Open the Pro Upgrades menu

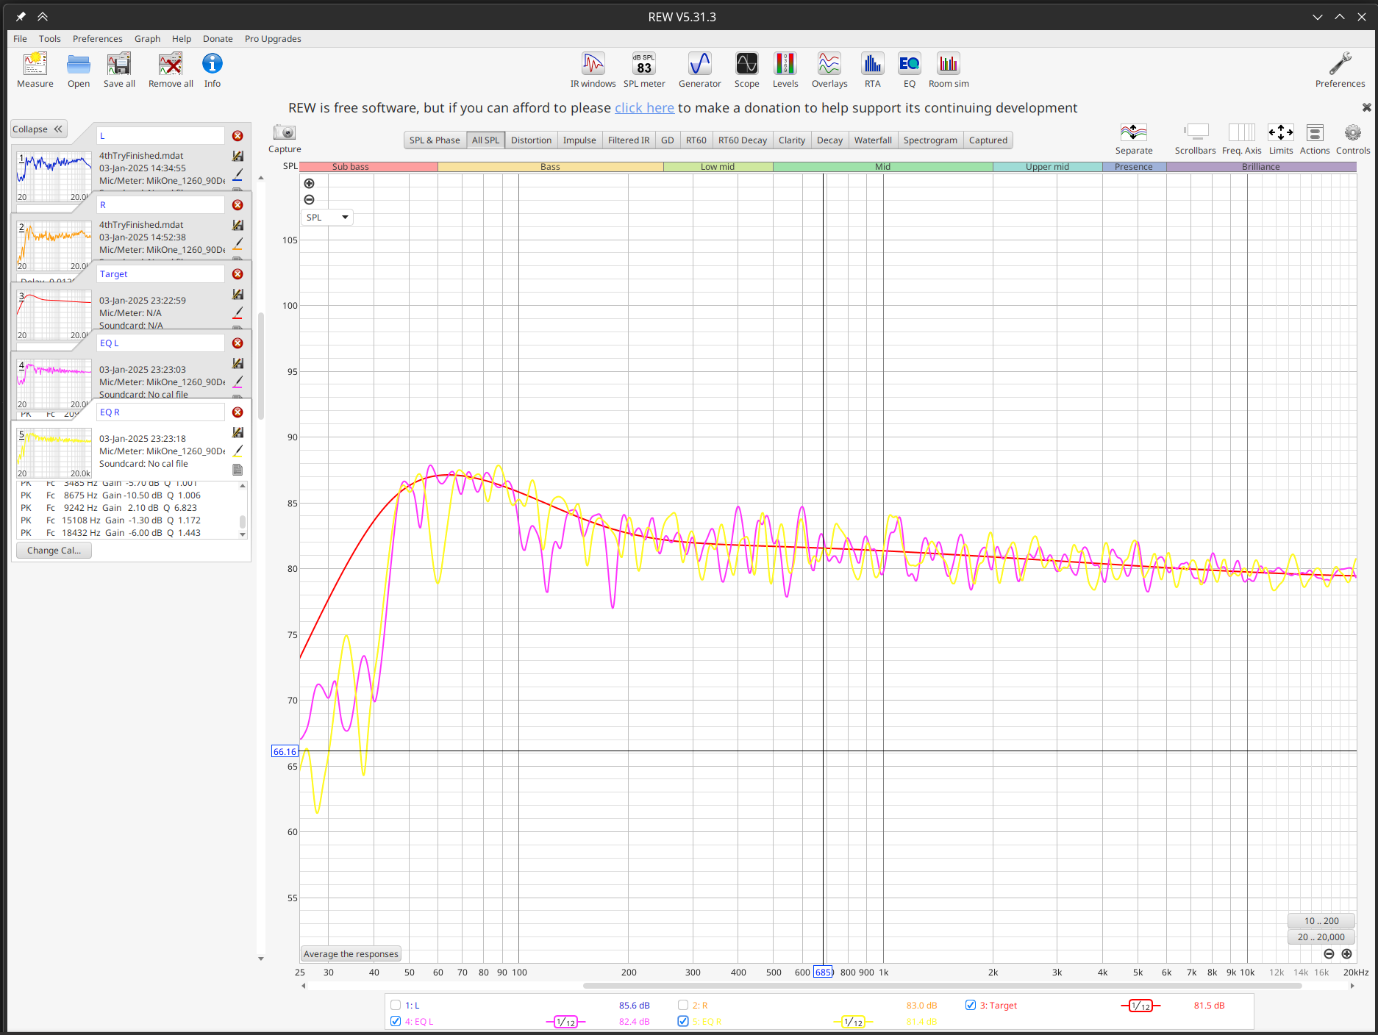[273, 39]
